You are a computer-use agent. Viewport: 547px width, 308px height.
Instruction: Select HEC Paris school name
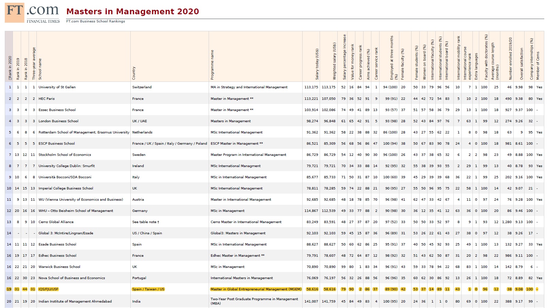pos(47,99)
